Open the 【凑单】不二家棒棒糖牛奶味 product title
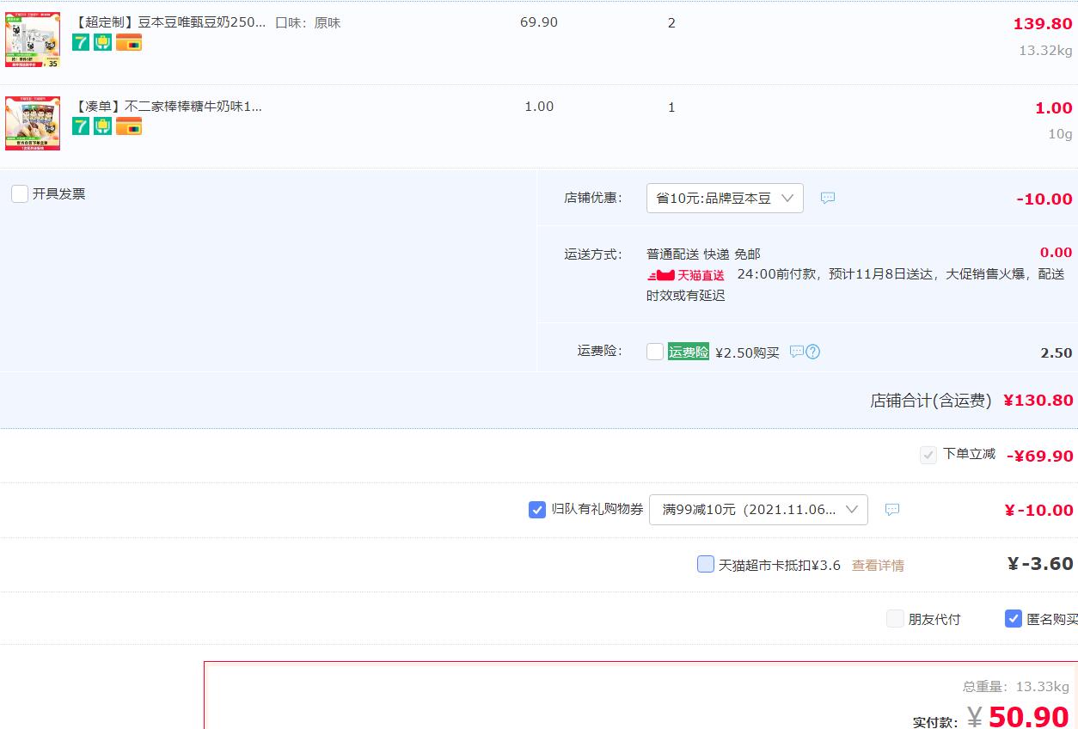 168,107
